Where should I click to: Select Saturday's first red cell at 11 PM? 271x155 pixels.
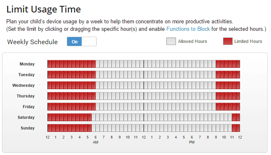click(234, 117)
